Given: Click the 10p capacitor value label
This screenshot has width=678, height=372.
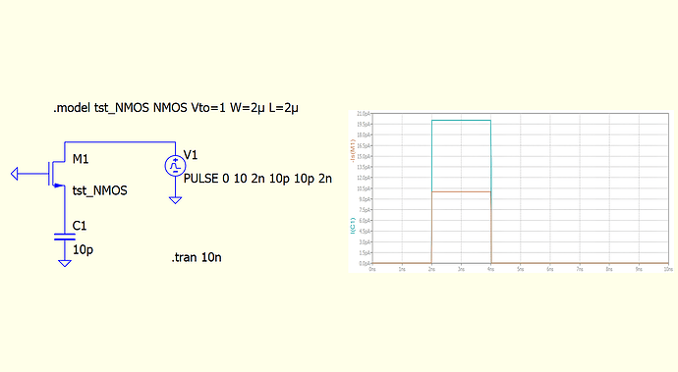Looking at the screenshot, I should tap(83, 249).
